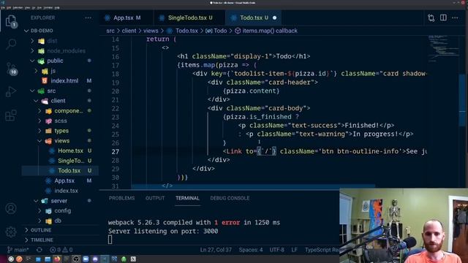The image size is (468, 263).
Task: Open Source Control view with 10 badge
Action: (12, 69)
